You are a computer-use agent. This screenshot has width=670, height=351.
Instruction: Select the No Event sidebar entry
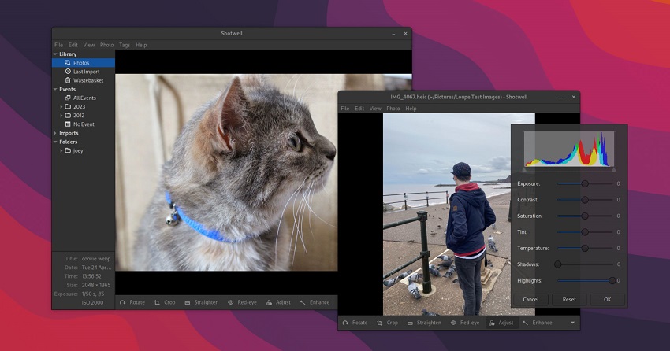84,124
